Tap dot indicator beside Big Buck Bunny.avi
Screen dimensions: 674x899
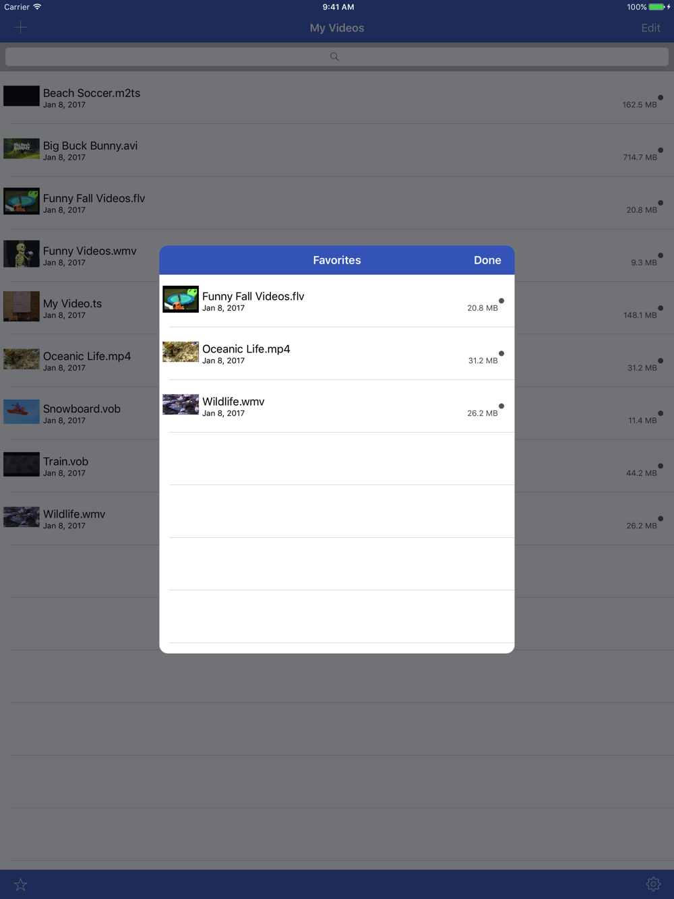point(661,150)
